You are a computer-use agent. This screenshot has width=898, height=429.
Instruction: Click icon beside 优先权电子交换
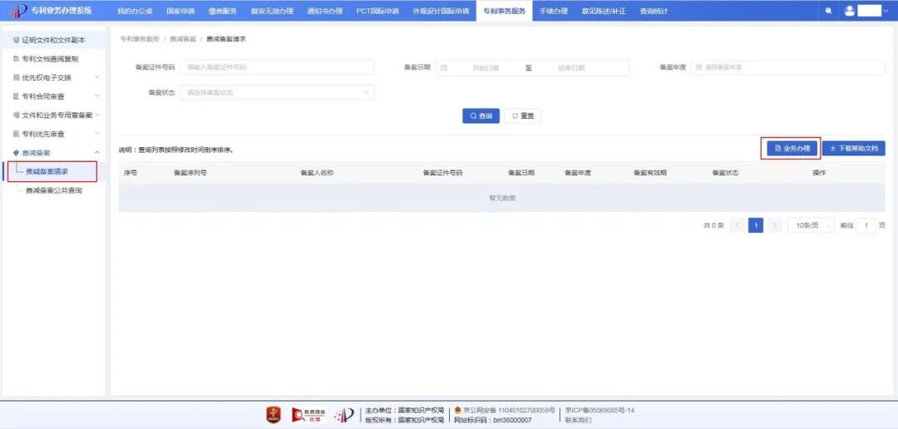[x=16, y=77]
